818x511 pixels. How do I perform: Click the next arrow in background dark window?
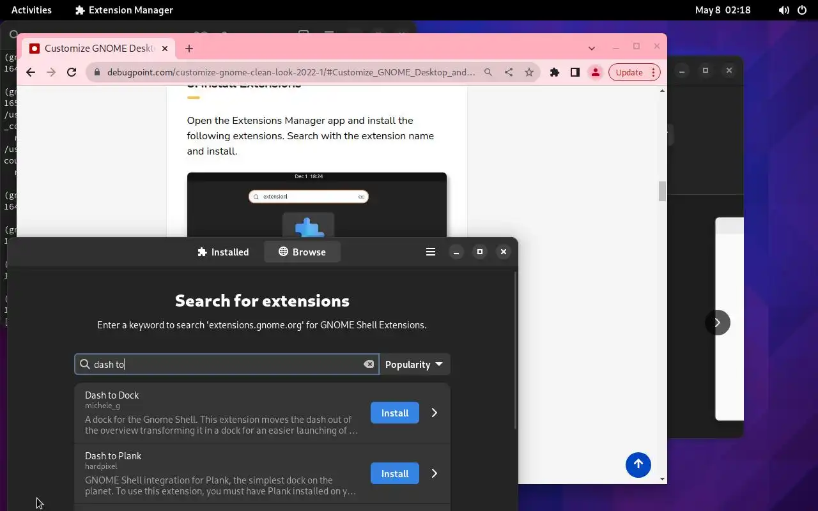coord(718,323)
